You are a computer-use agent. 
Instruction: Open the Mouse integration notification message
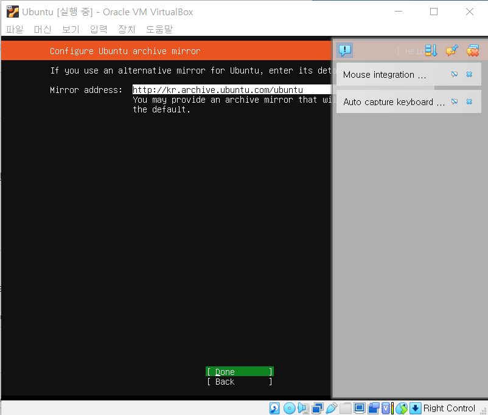click(x=385, y=75)
